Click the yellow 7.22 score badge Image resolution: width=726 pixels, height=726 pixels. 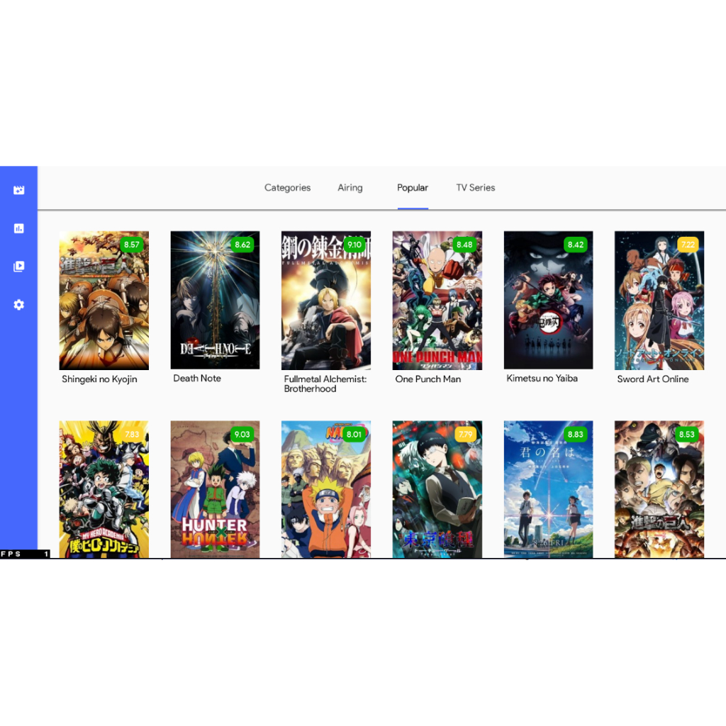tap(688, 245)
